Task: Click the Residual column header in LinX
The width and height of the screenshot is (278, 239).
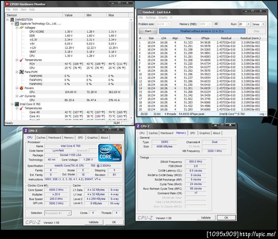Action: pyautogui.click(x=226, y=38)
